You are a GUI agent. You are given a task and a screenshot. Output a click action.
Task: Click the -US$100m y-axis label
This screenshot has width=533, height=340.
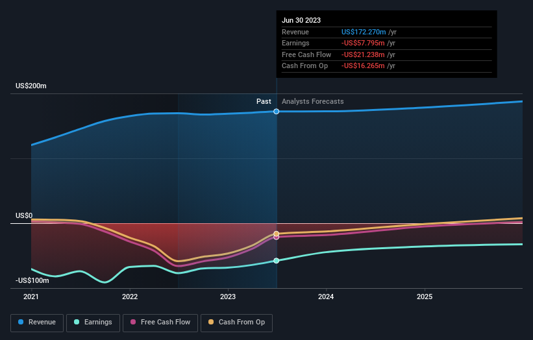coord(32,280)
